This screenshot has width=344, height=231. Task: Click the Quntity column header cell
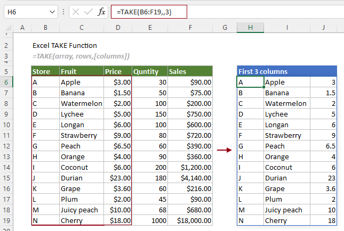[x=149, y=71]
